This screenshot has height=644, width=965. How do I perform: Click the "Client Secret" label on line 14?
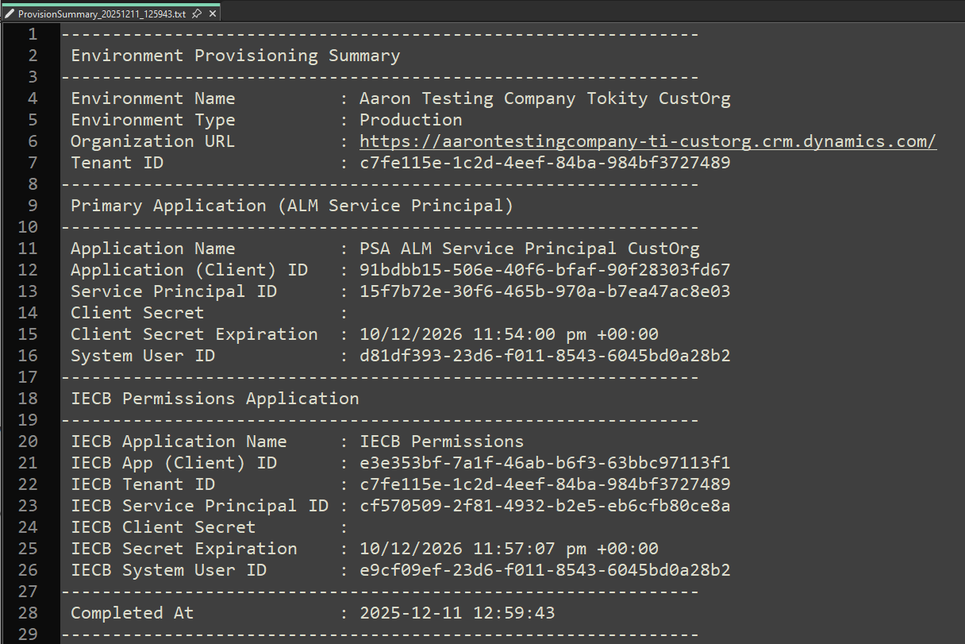136,313
